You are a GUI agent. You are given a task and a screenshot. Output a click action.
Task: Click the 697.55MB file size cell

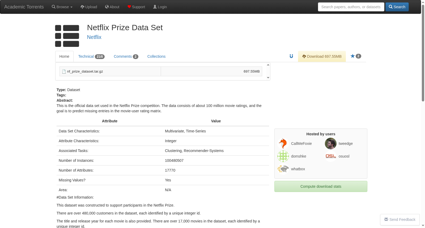(211, 71)
